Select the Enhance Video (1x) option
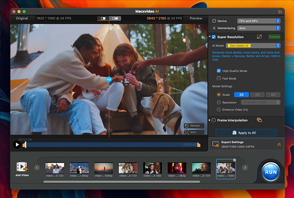The height and width of the screenshot is (198, 294). pos(219,109)
